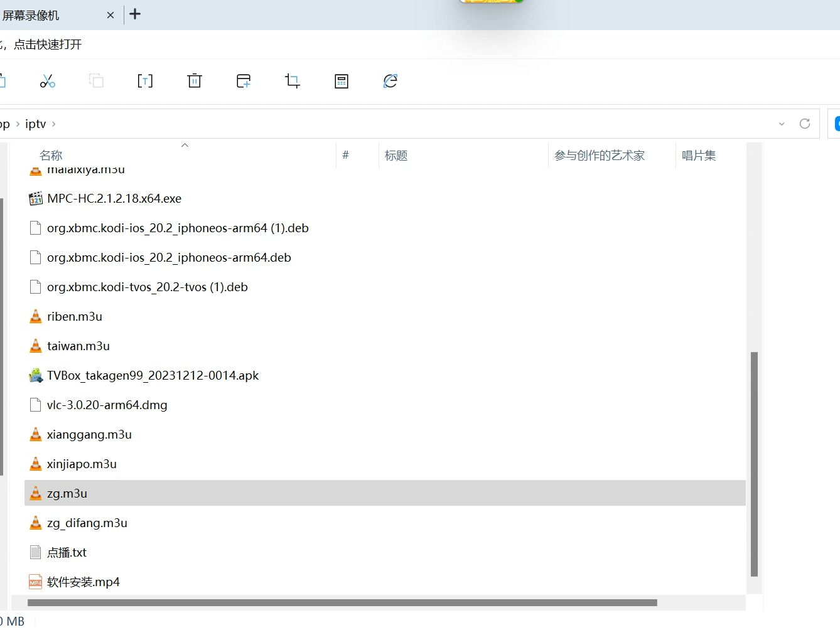The width and height of the screenshot is (840, 630).
Task: Click the vertical scrollbar thumb of file list
Action: [754, 464]
